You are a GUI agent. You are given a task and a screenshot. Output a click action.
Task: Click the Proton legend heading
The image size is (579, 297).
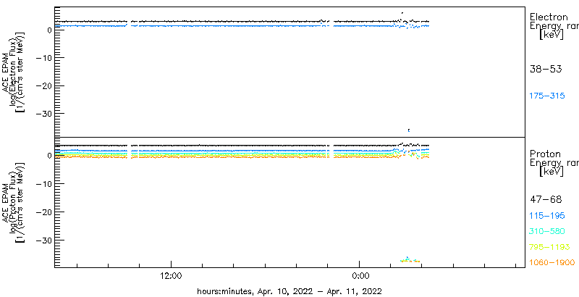(x=545, y=154)
